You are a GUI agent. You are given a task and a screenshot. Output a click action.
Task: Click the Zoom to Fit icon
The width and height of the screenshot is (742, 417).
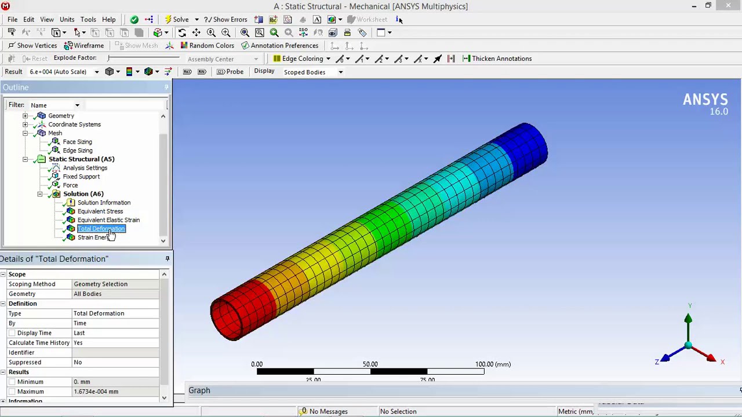point(245,32)
